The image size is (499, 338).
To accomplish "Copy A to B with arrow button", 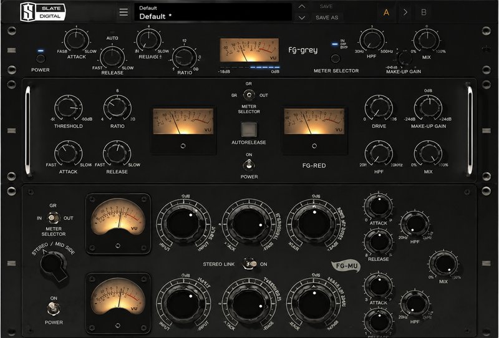I will pos(405,12).
